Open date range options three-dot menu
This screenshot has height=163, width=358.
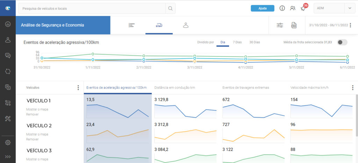click(x=350, y=25)
